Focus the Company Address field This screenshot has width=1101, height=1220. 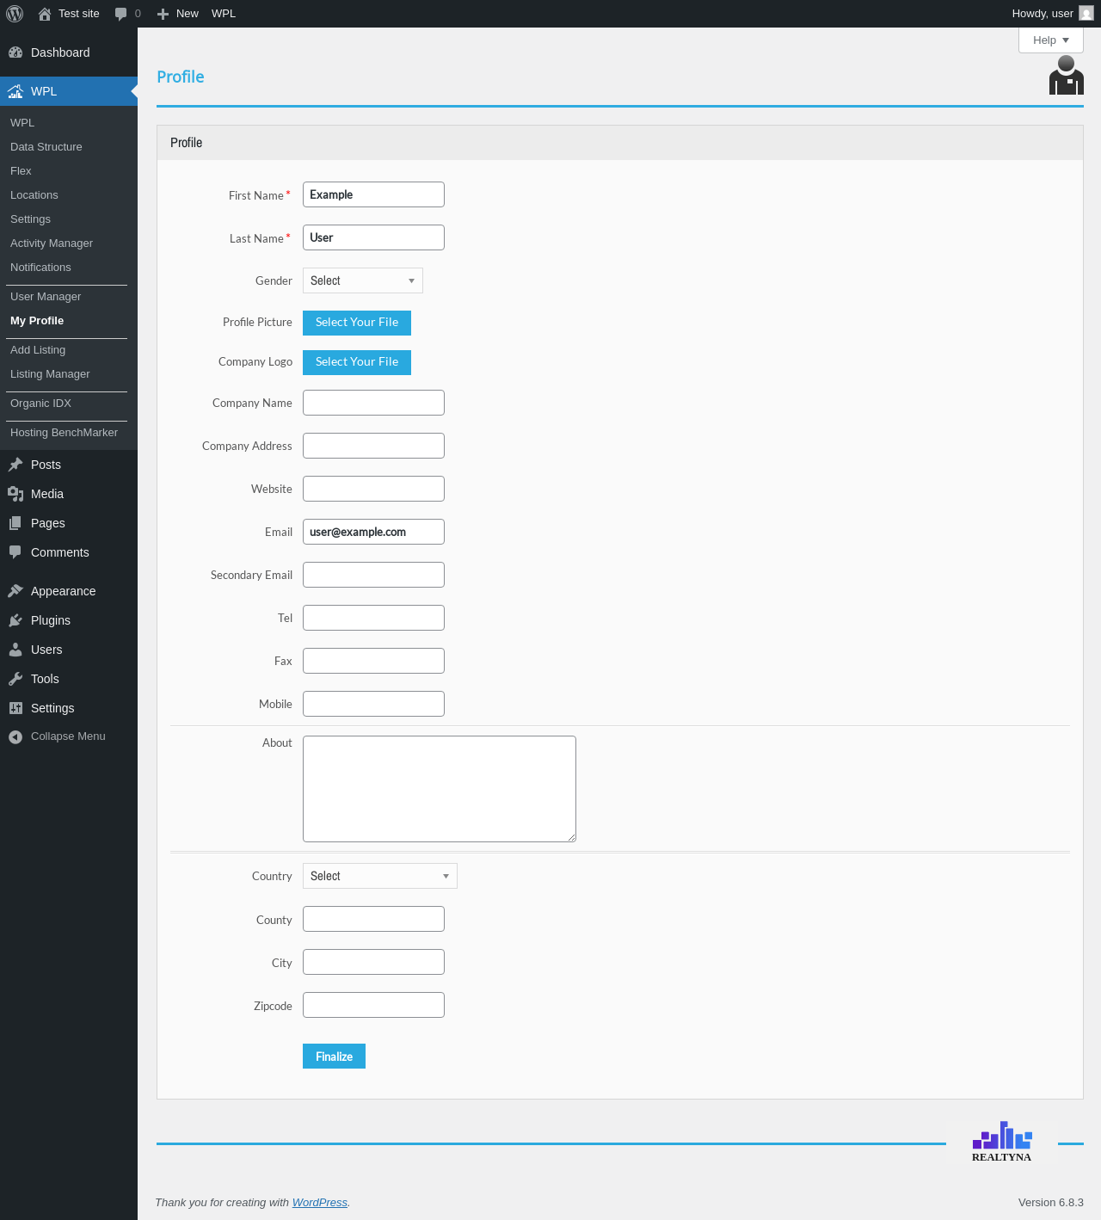click(373, 446)
